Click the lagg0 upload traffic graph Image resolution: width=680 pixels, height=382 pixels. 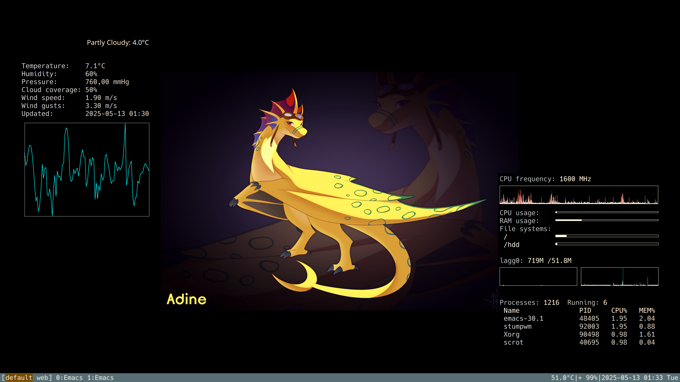(619, 276)
